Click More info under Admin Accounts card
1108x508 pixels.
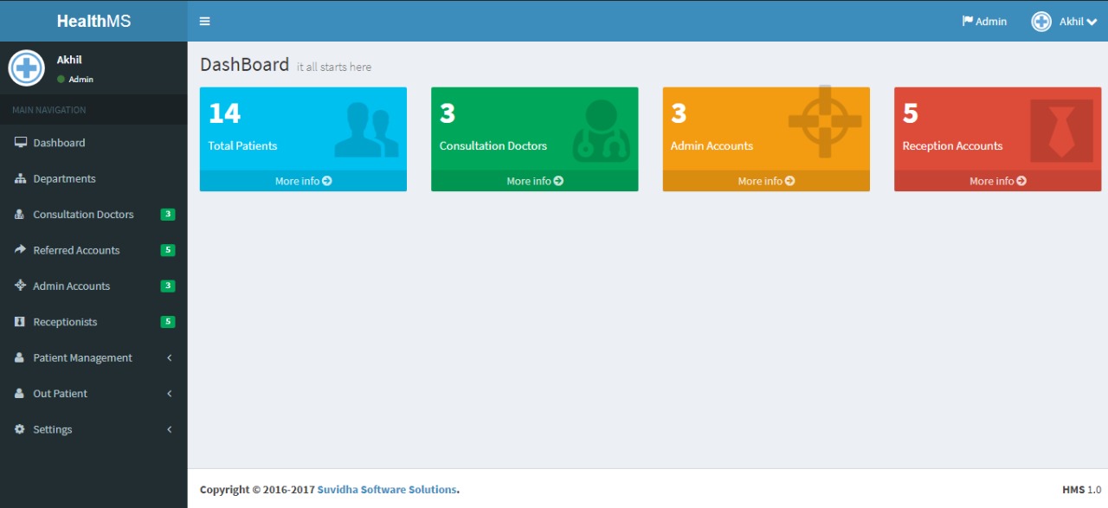766,181
